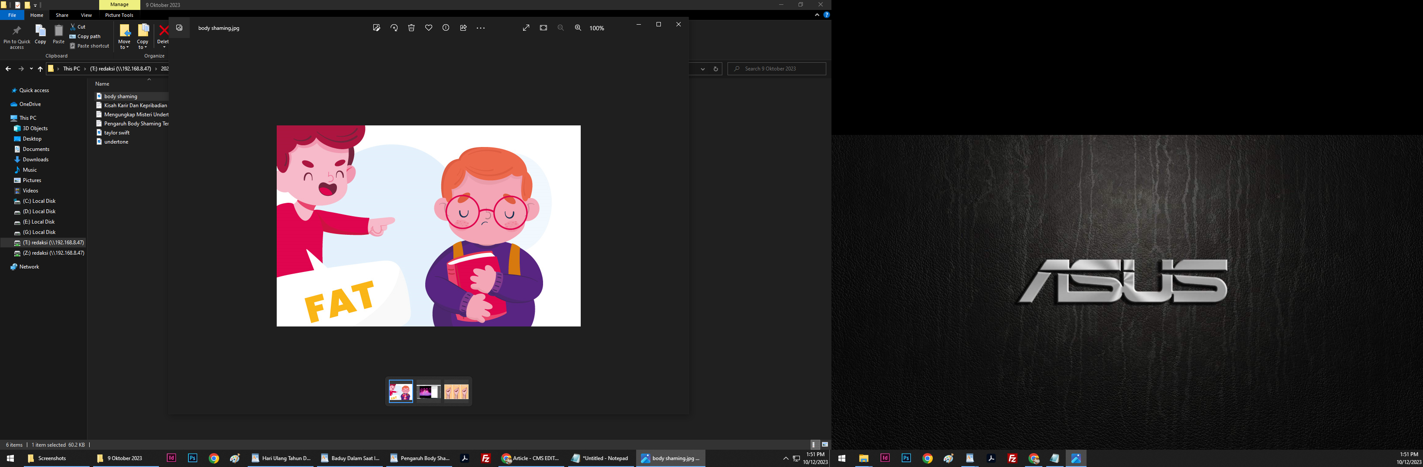Zoom out using the minus magnifier icon
The height and width of the screenshot is (467, 1423).
(561, 28)
